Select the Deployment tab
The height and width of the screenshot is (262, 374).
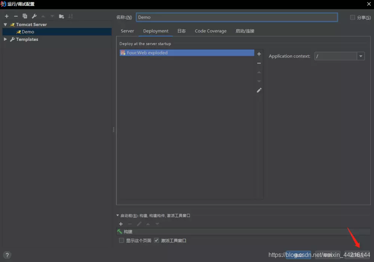pyautogui.click(x=156, y=31)
